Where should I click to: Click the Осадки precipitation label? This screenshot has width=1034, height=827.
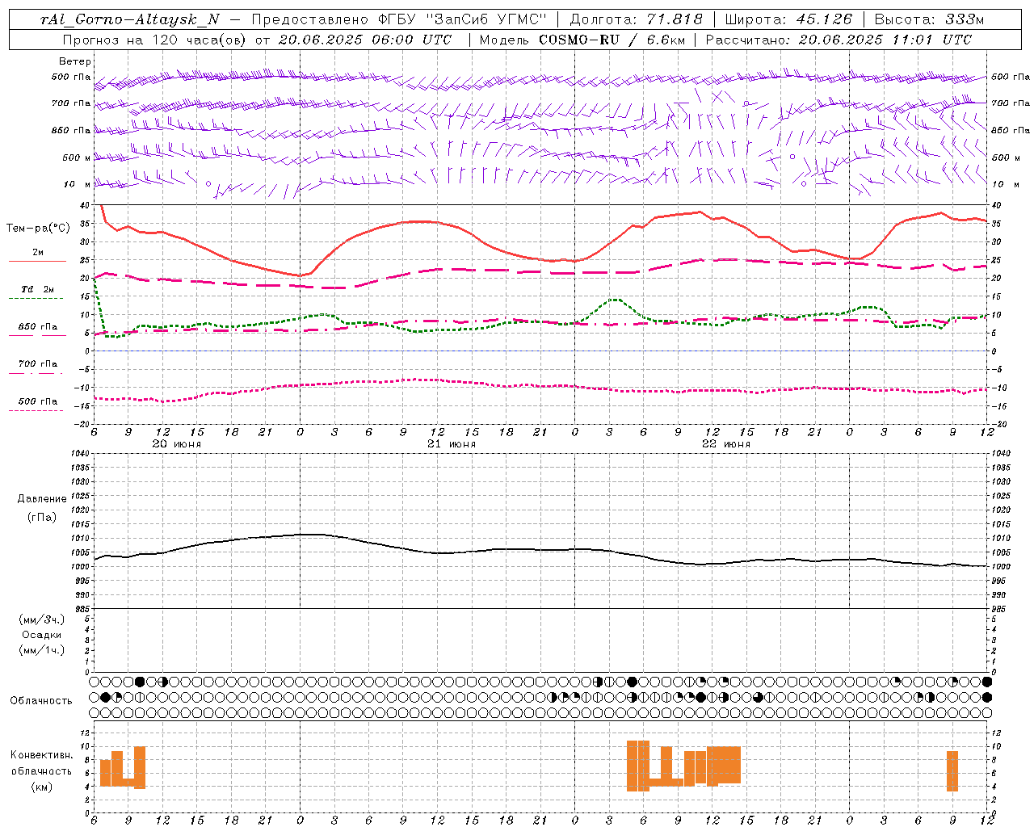pyautogui.click(x=42, y=635)
